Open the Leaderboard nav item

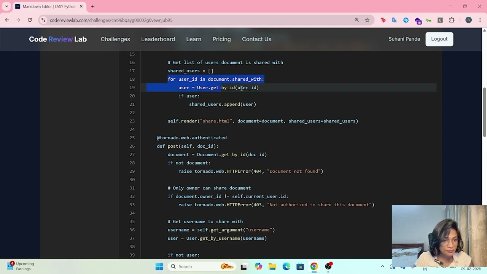click(158, 39)
